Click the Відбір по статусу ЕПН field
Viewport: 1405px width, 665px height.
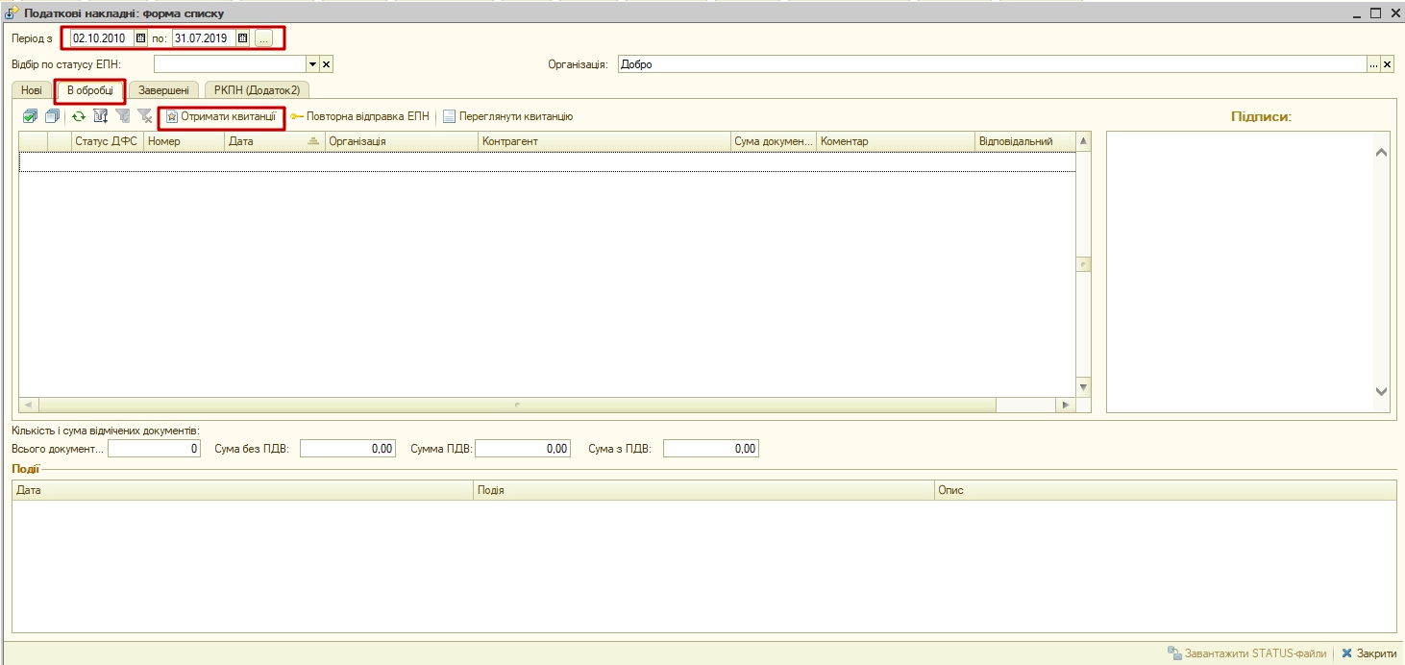[230, 64]
